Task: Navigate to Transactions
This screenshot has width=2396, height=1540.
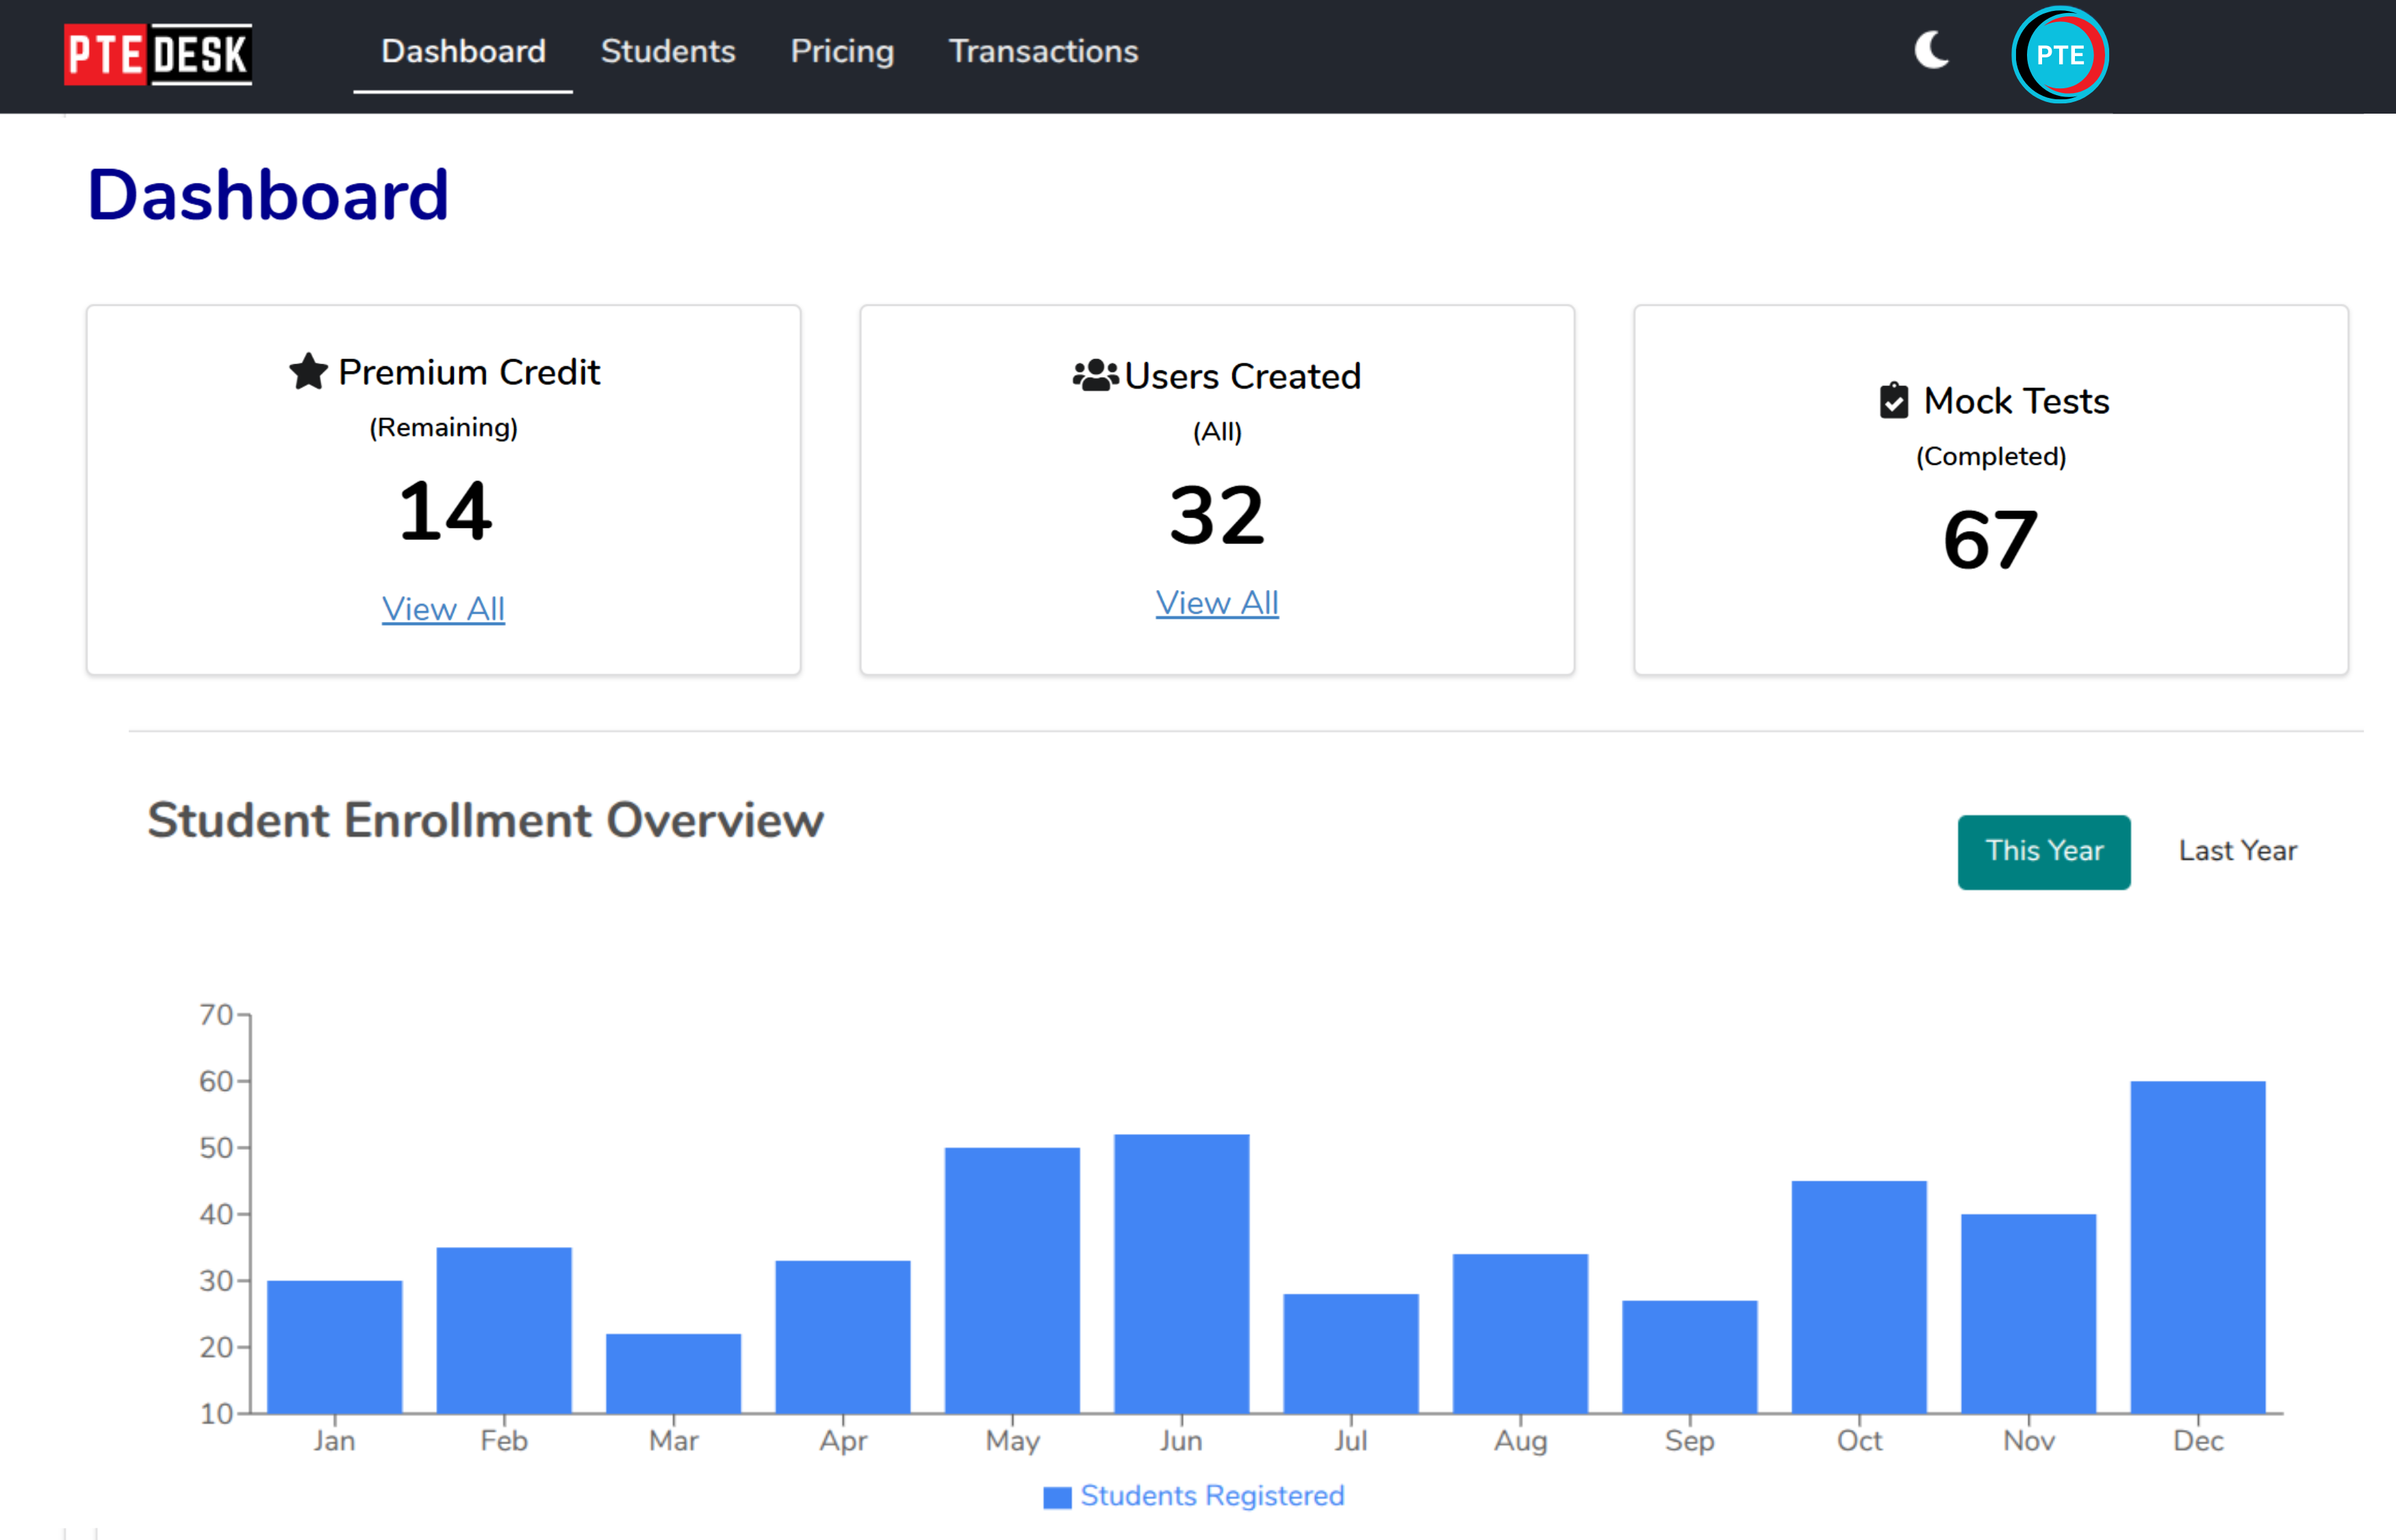Action: point(1042,52)
